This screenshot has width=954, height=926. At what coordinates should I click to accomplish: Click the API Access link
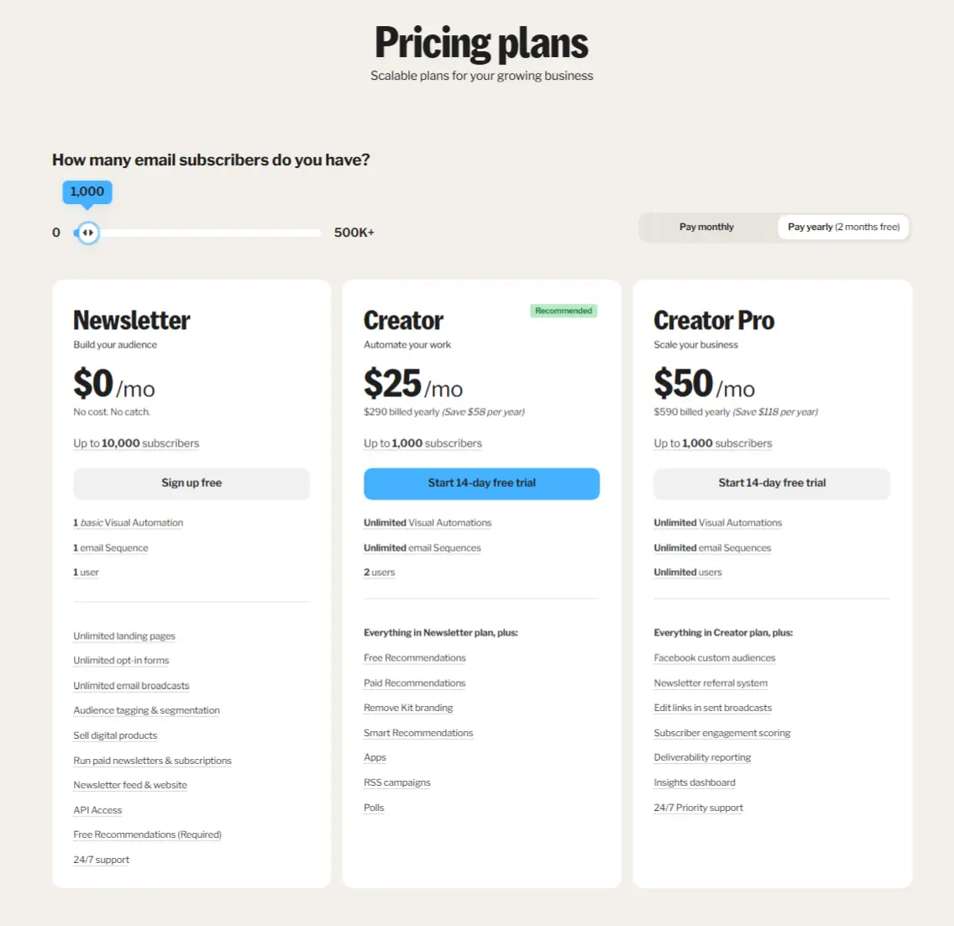point(97,809)
